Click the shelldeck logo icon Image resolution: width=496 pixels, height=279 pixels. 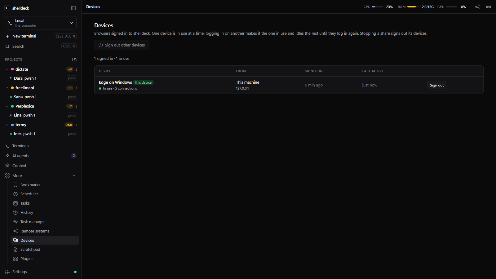pyautogui.click(x=7, y=8)
